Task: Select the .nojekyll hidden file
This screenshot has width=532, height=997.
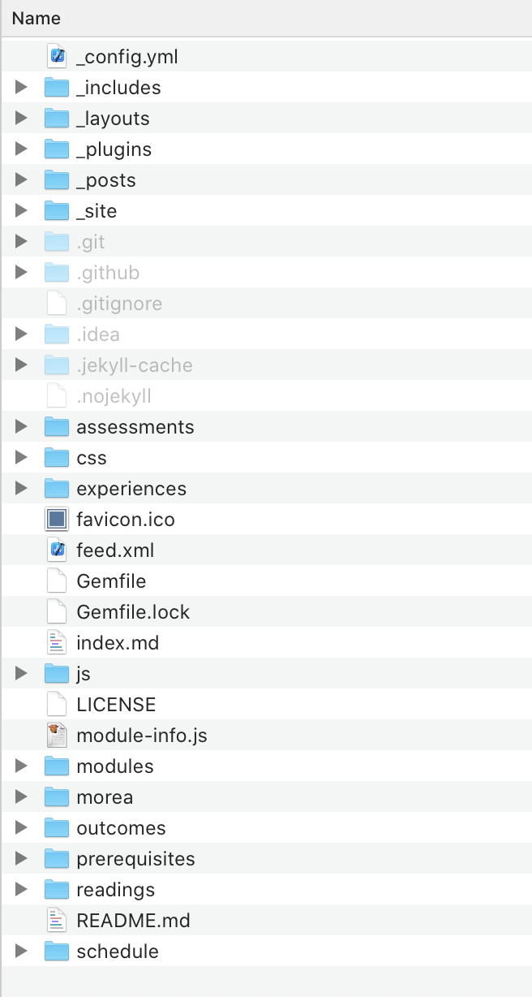Action: pos(266,396)
